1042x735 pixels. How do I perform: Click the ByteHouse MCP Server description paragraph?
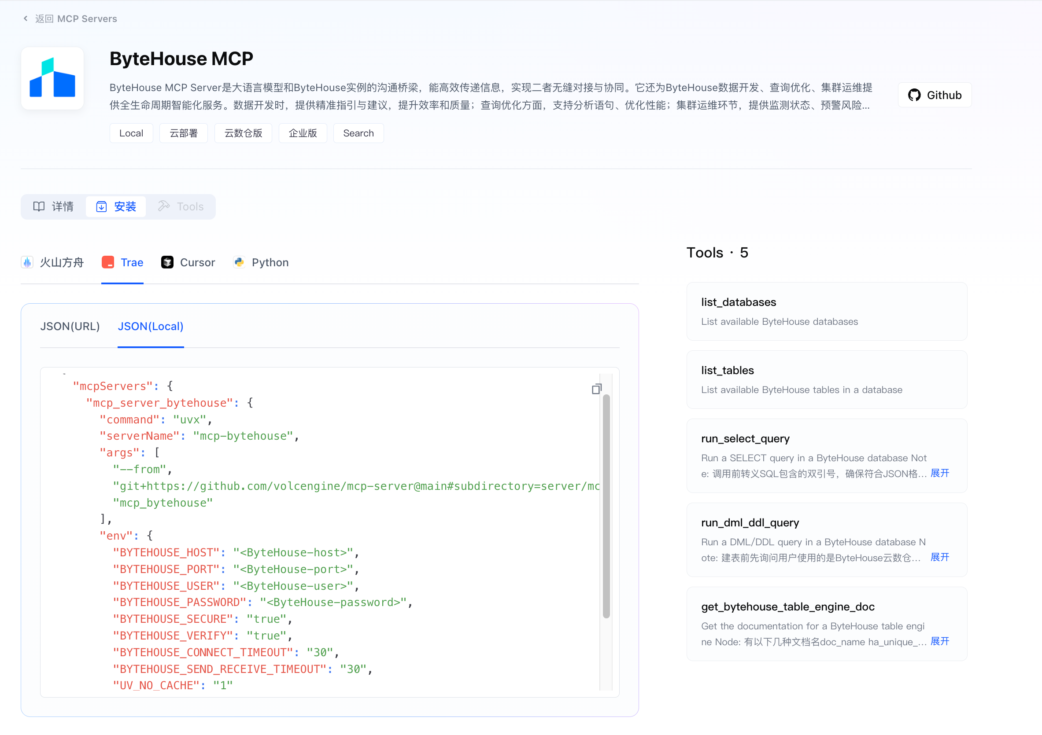click(491, 96)
